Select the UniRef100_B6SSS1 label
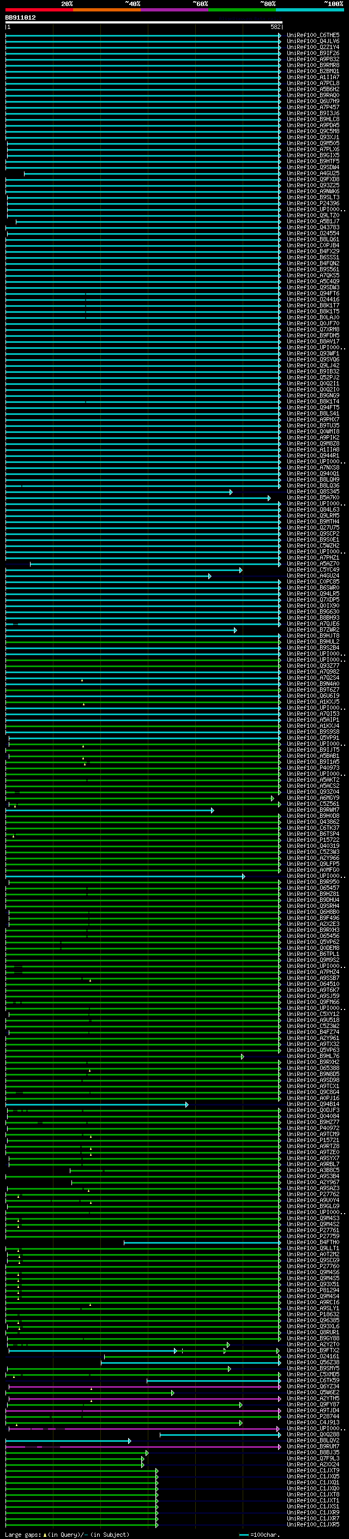The width and height of the screenshot is (349, 1539). coord(312,258)
